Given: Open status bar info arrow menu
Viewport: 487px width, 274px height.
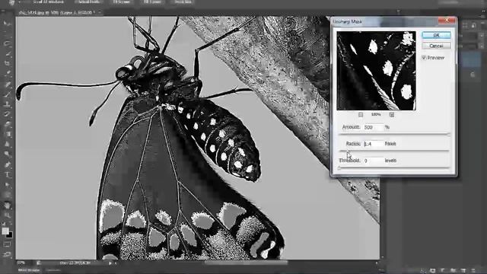Looking at the screenshot, I should coord(110,263).
